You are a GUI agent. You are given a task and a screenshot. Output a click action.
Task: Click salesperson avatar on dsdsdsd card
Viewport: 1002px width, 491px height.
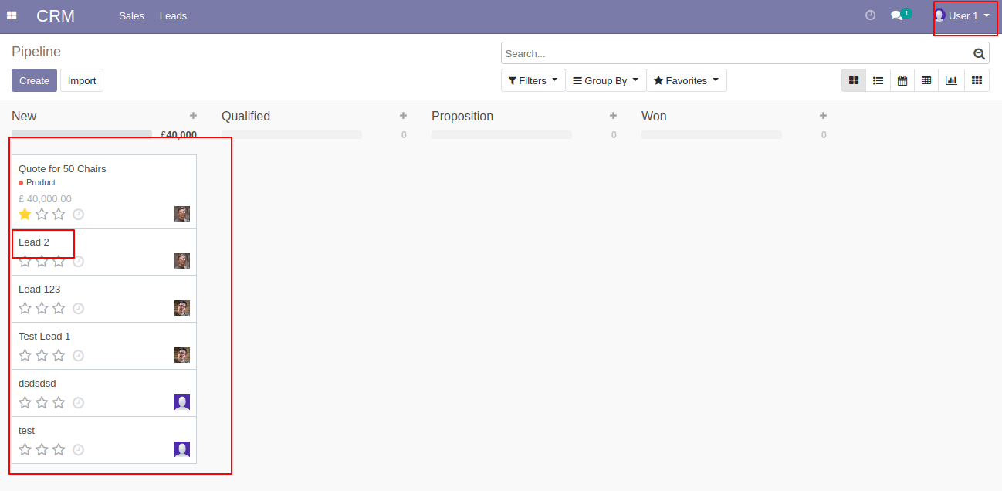(182, 402)
